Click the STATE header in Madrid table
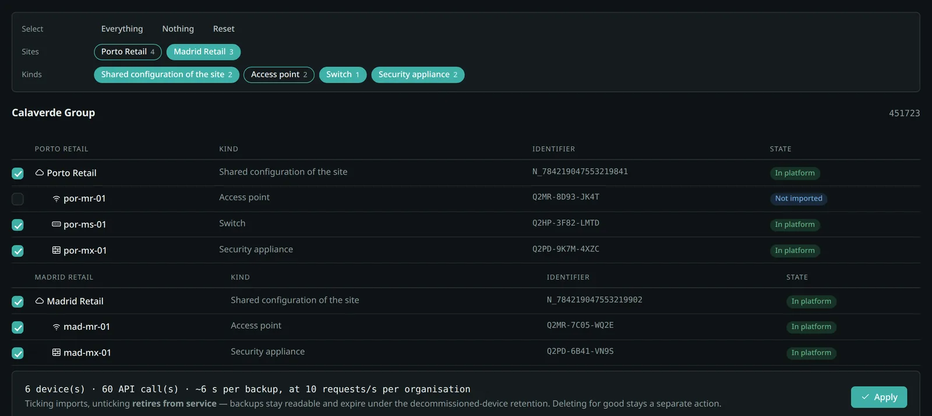This screenshot has width=932, height=416. point(797,278)
